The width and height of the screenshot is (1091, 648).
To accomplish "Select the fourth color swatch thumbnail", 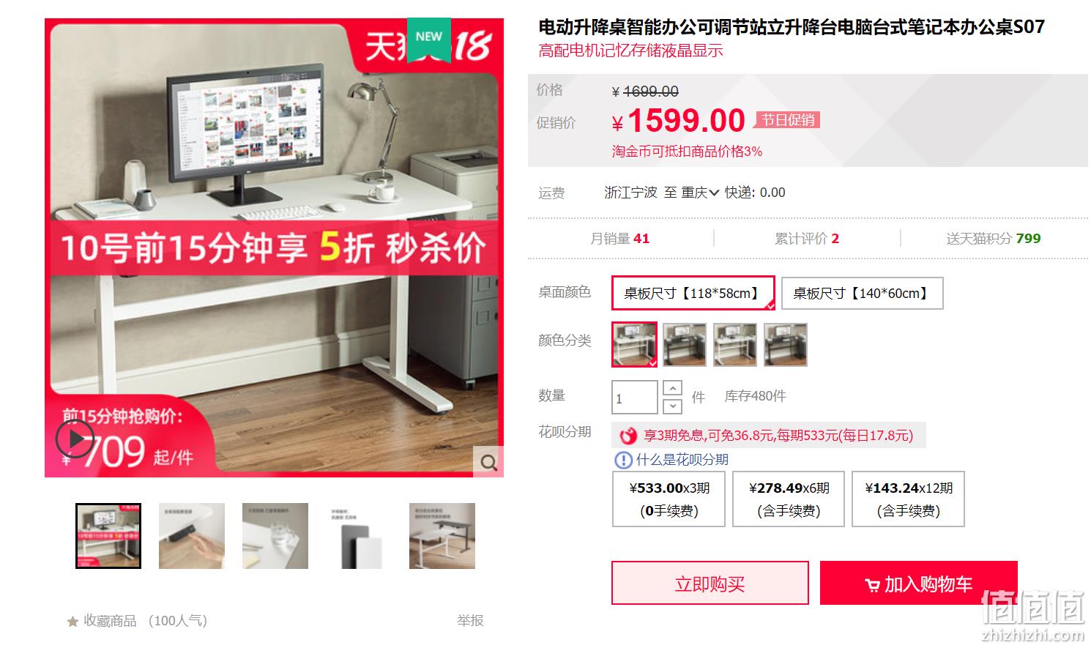I will (x=785, y=344).
